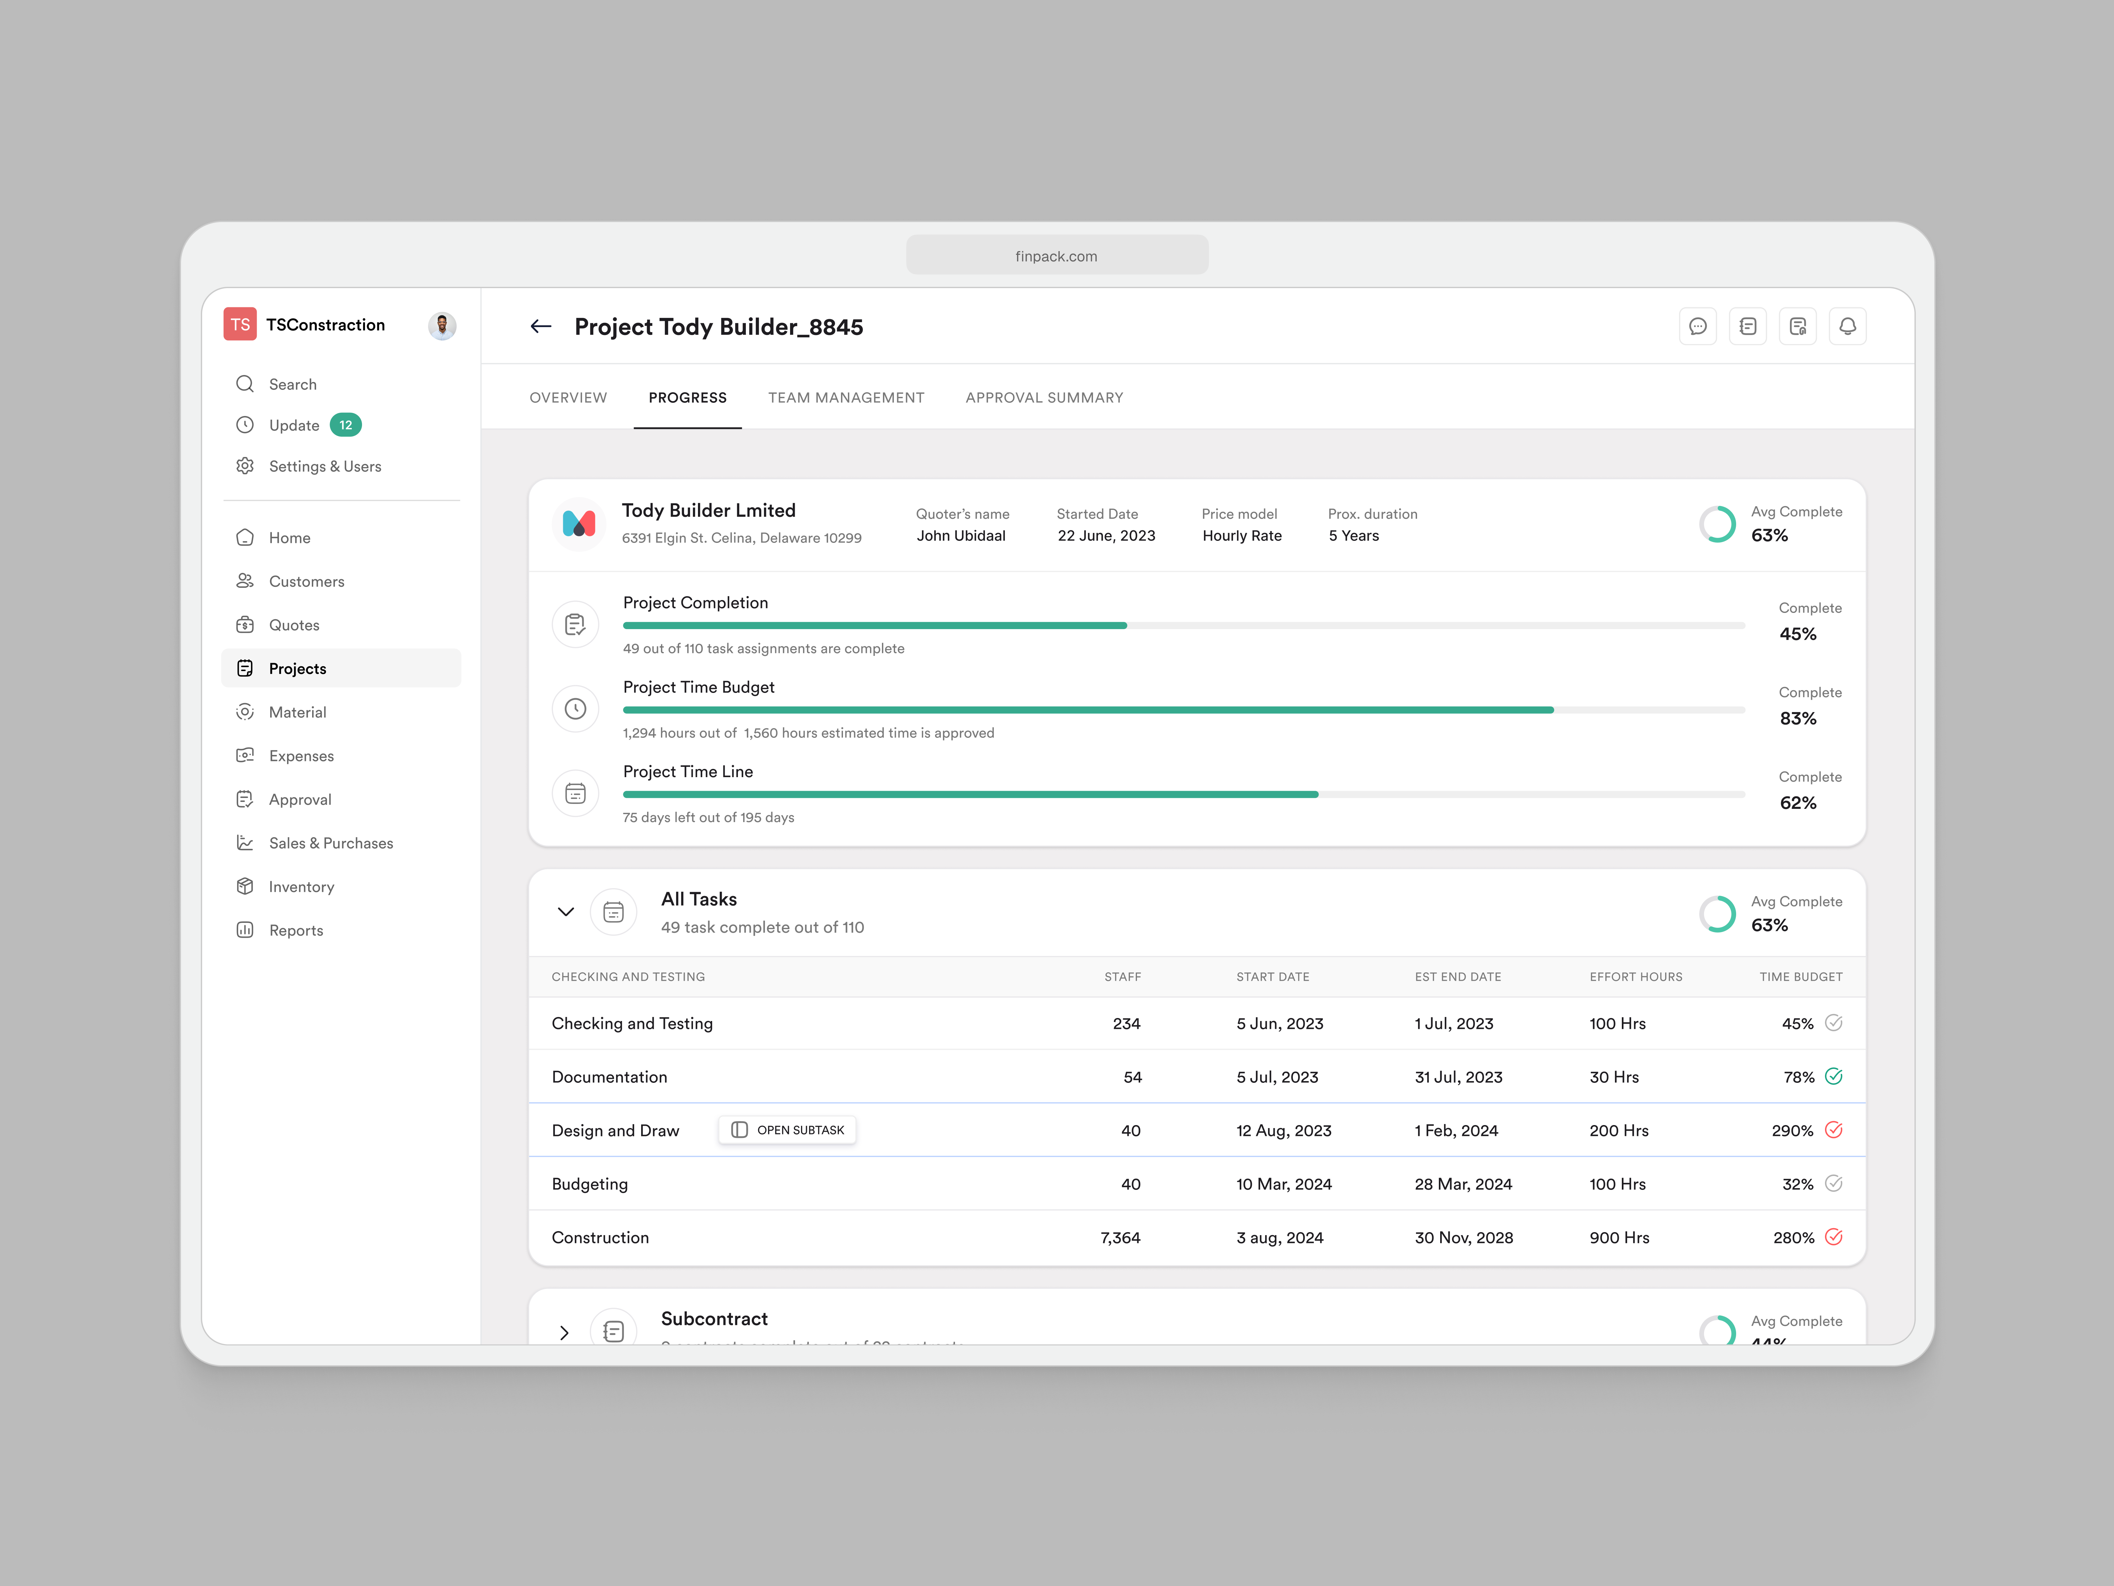The width and height of the screenshot is (2114, 1586).
Task: Click the clock icon beside Project Time Budget
Action: [575, 708]
